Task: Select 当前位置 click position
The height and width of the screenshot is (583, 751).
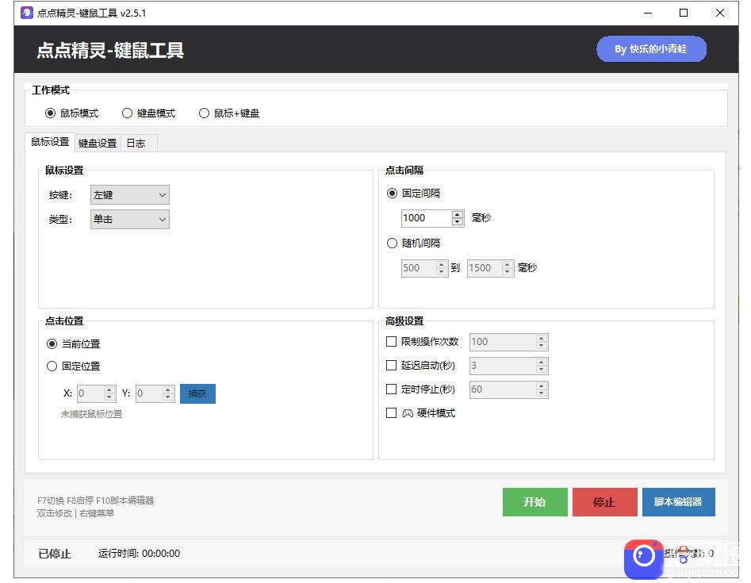Action: [73, 344]
